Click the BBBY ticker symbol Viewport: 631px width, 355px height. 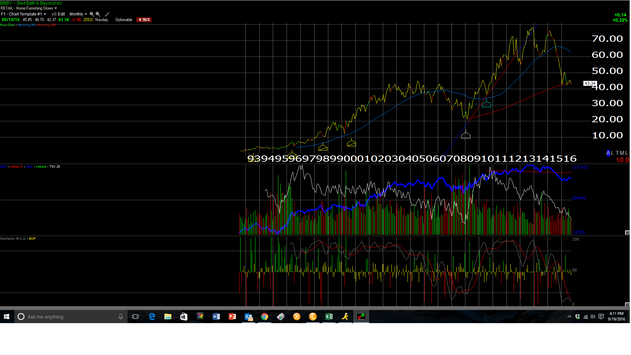(5, 3)
